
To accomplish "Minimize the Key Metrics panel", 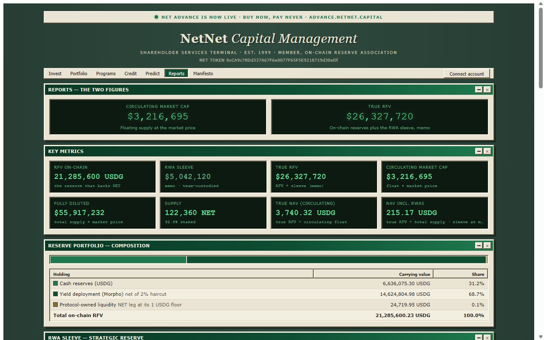I will click(479, 151).
